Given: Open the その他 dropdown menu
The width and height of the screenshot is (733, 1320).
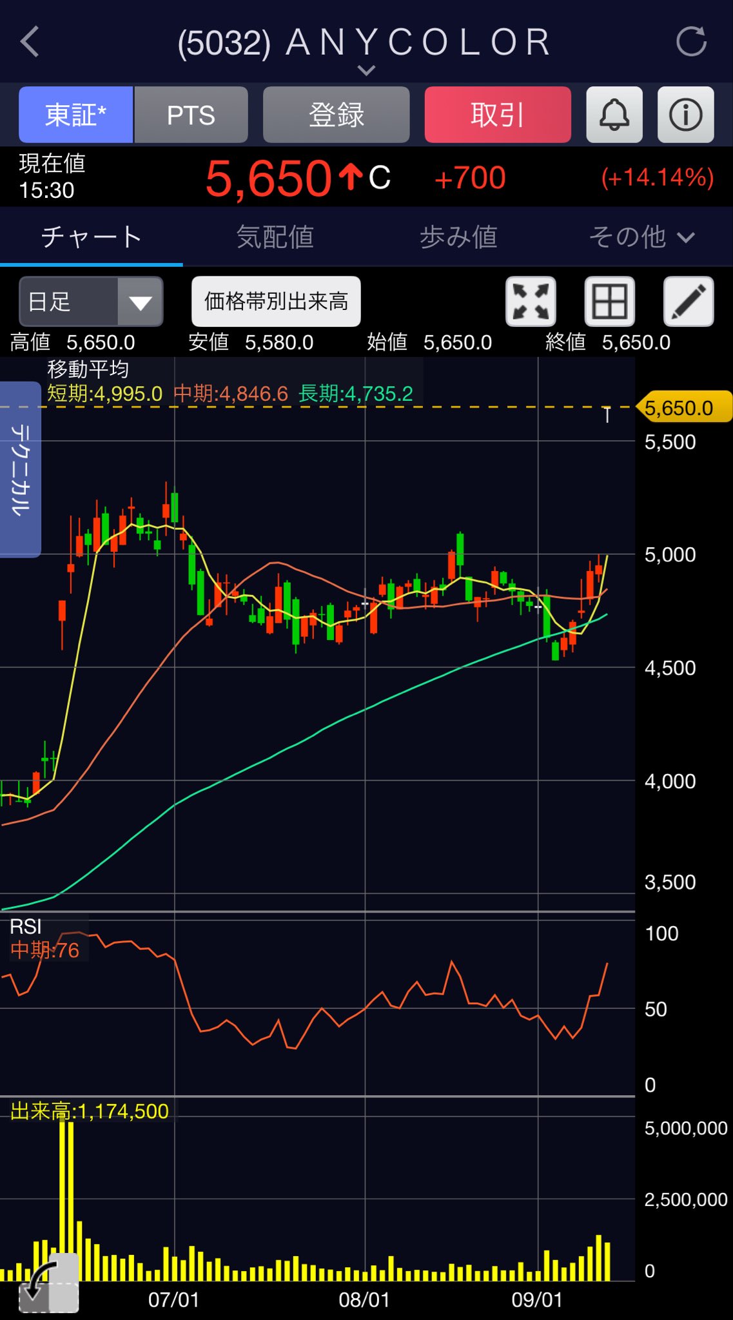Looking at the screenshot, I should 641,237.
